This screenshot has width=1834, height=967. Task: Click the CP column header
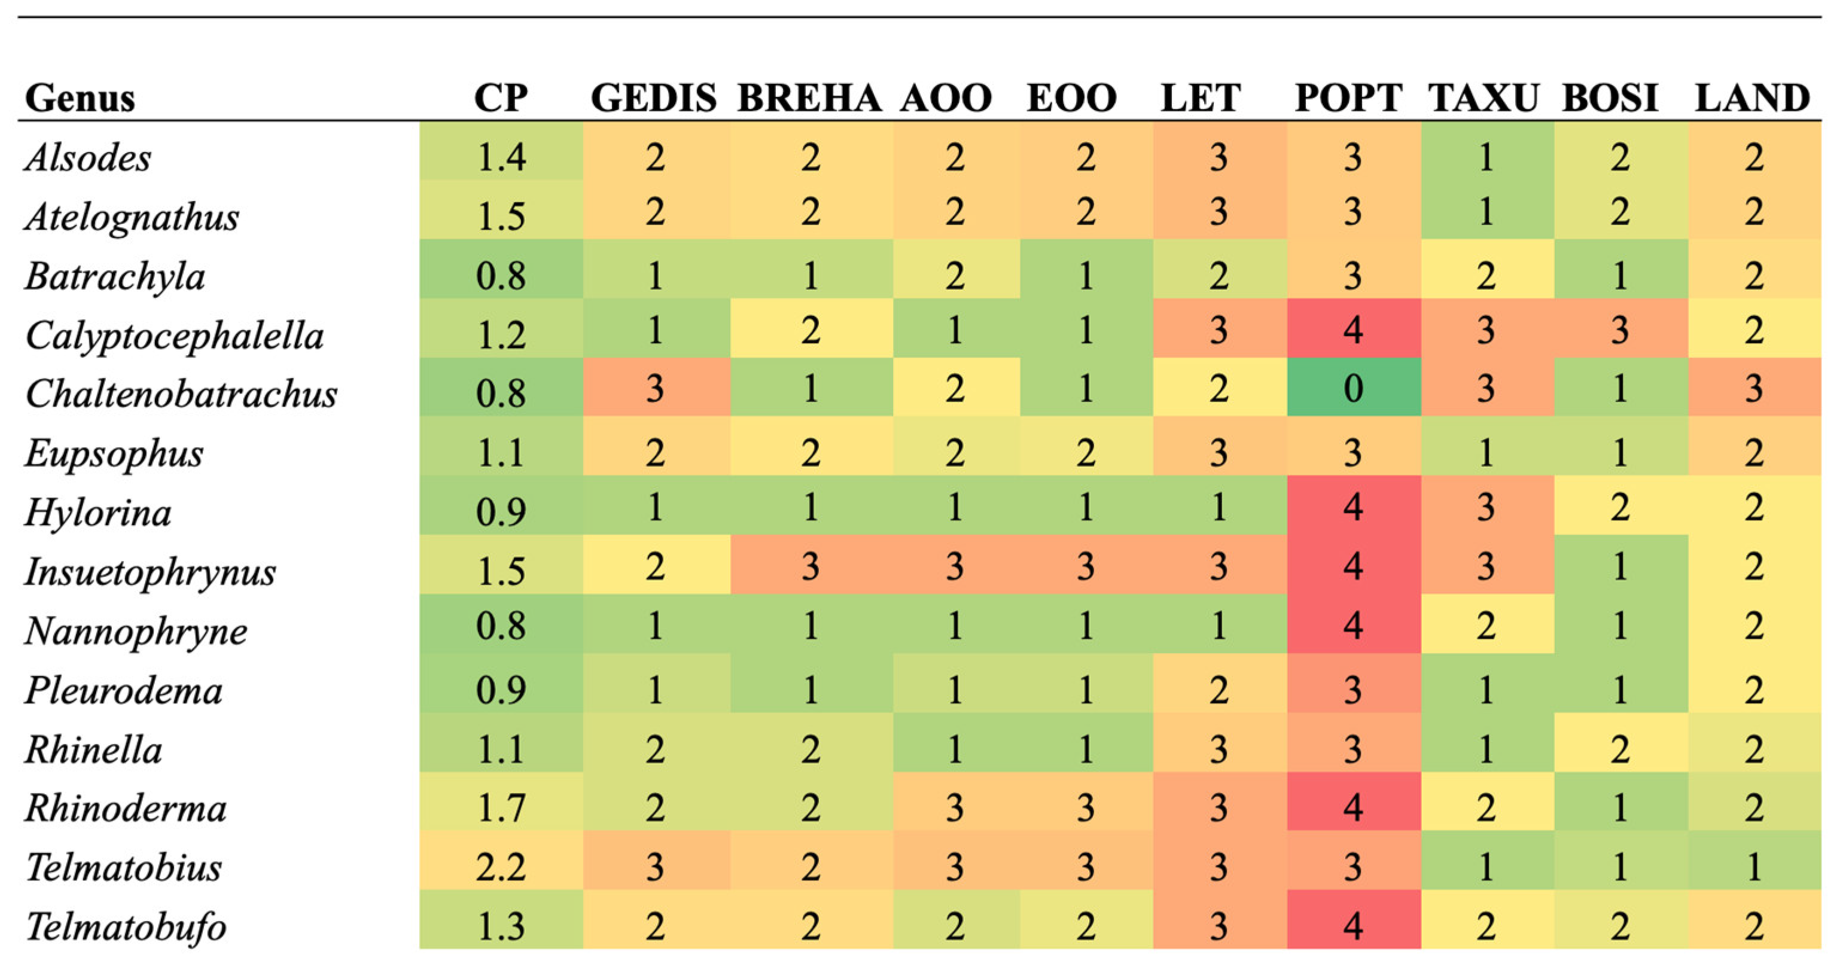pos(501,97)
